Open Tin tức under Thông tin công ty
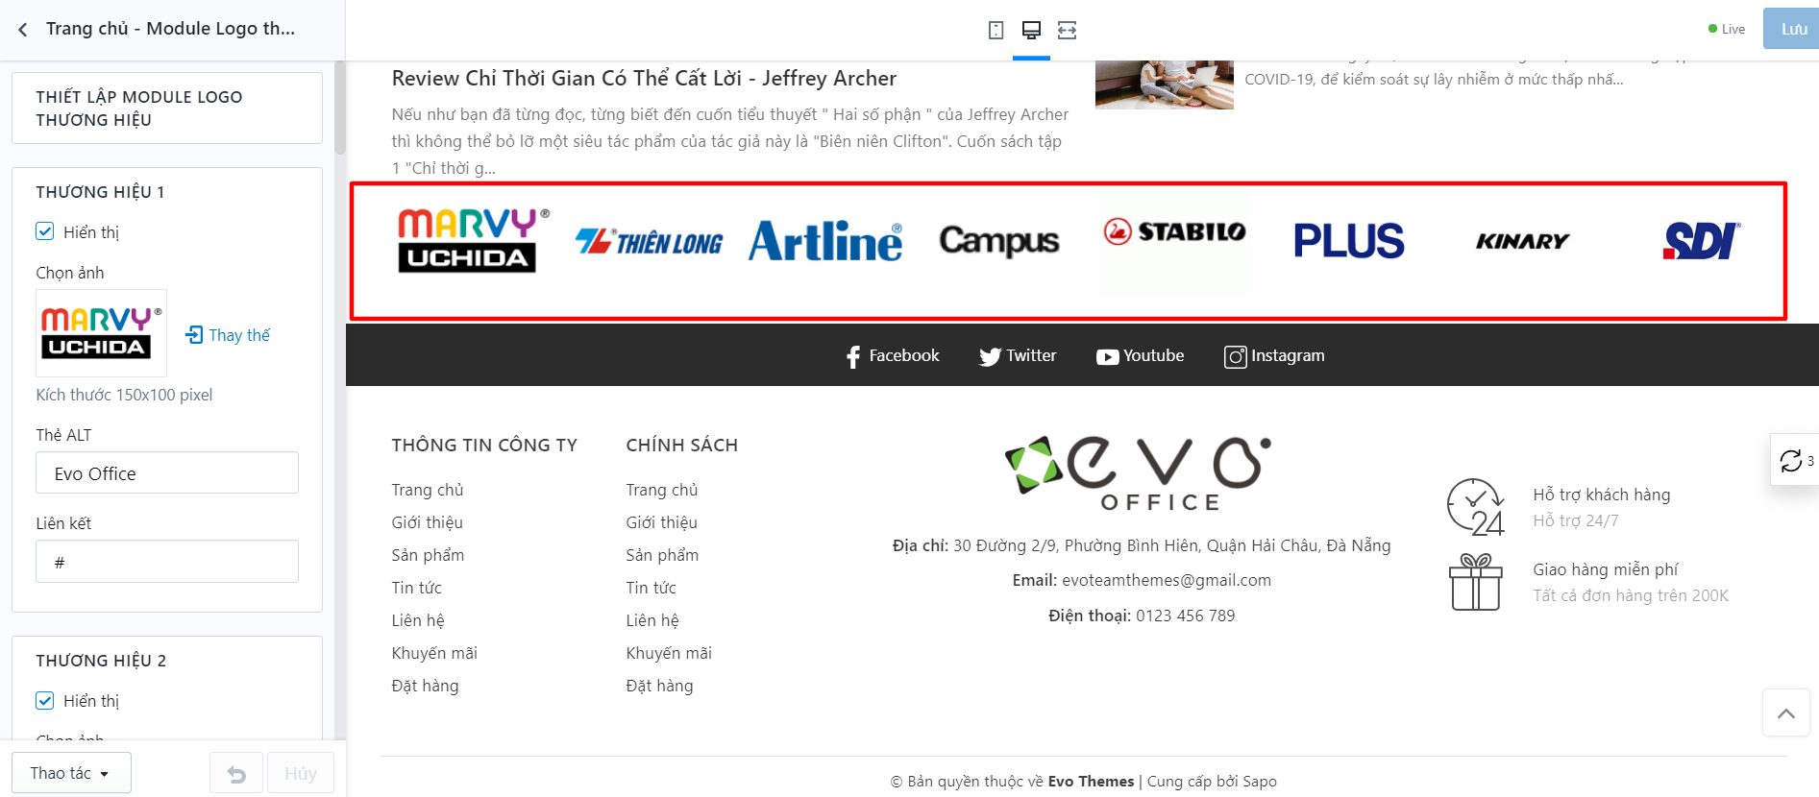This screenshot has width=1819, height=797. click(x=416, y=588)
